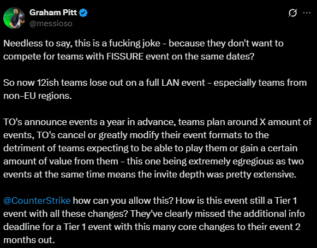This screenshot has height=248, width=317.
Task: Open the @messioso handle link
Action: (51, 23)
